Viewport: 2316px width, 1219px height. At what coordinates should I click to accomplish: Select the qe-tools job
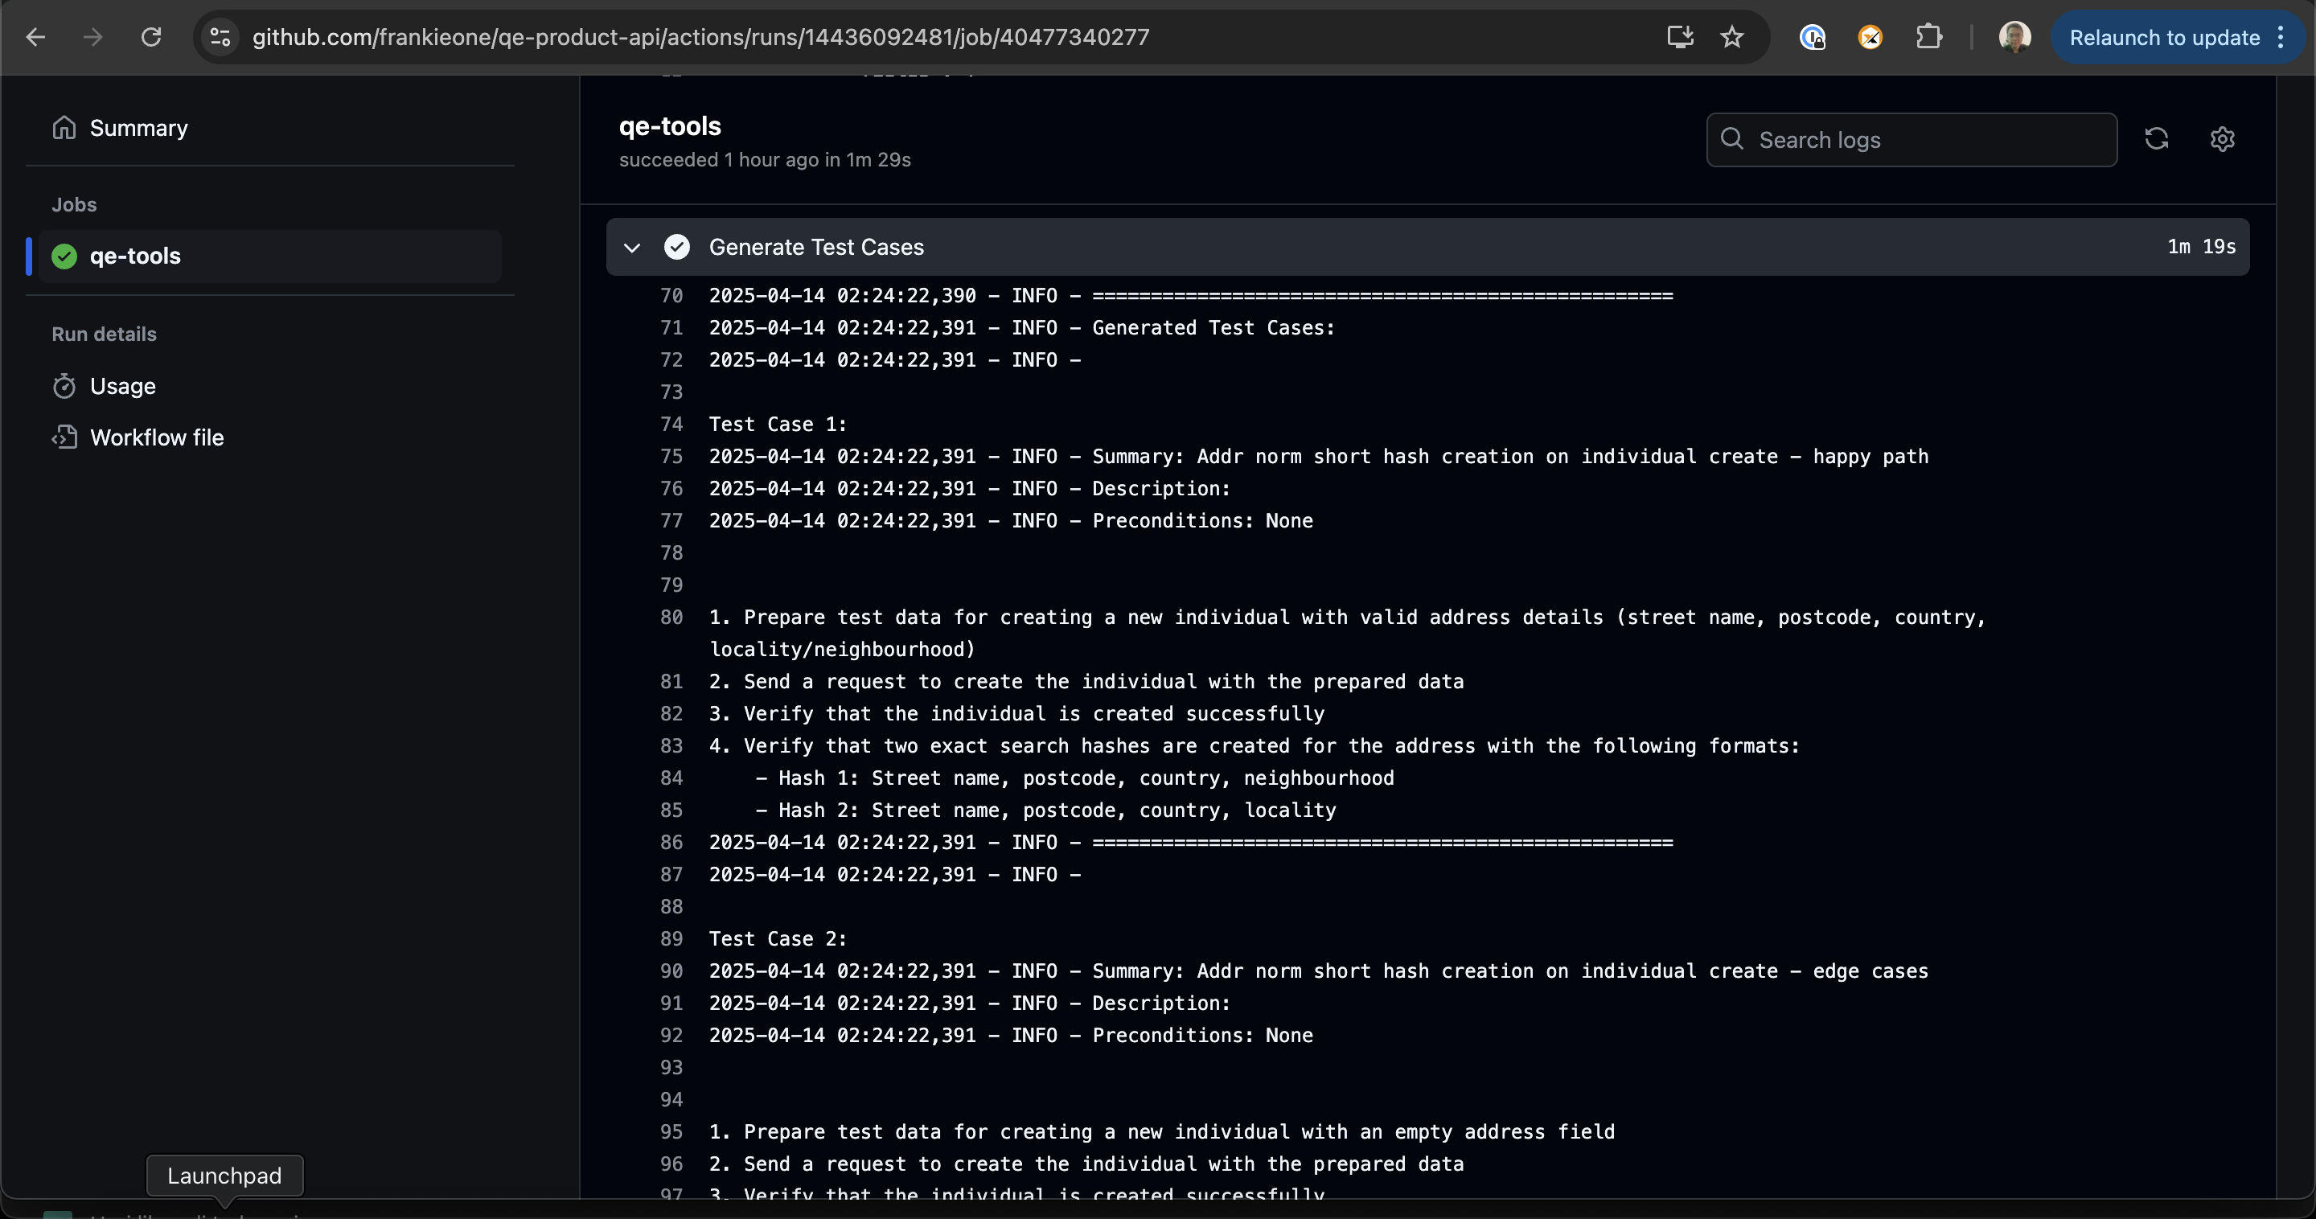click(x=269, y=257)
